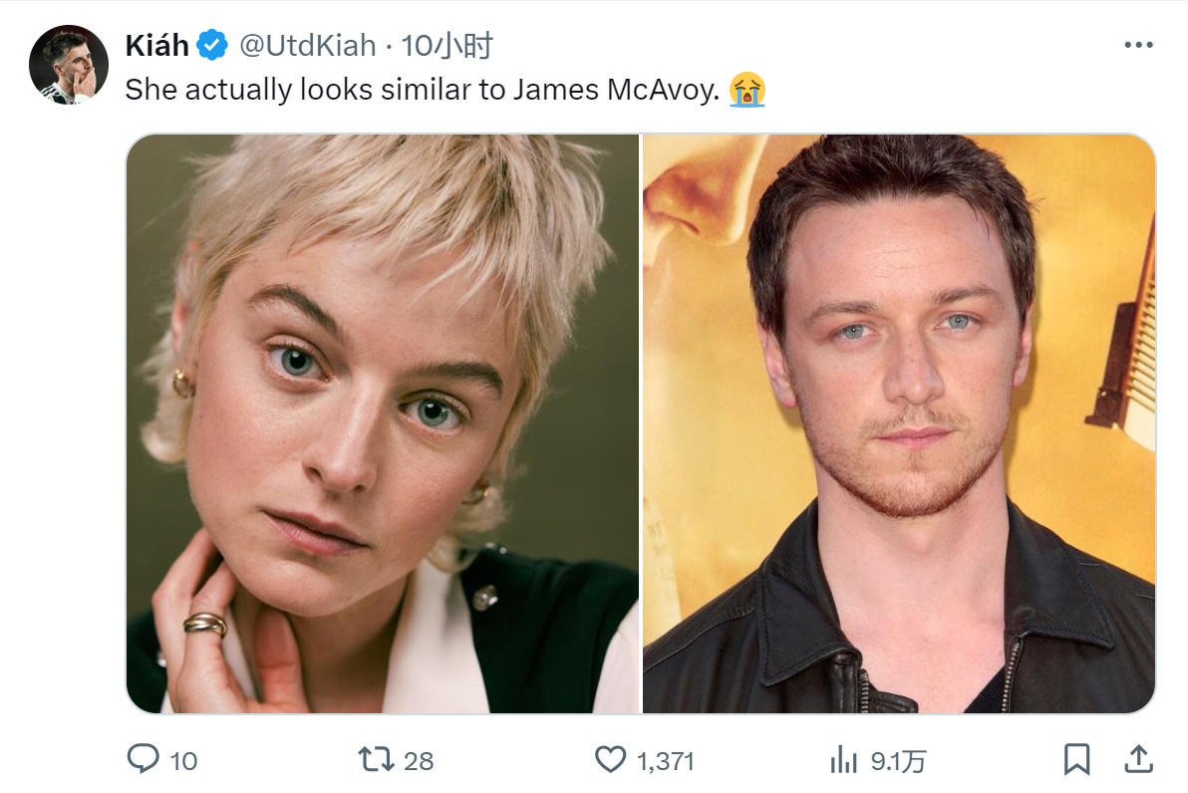This screenshot has height=793, width=1188.
Task: Share the tweet via upload arrow icon
Action: [1138, 759]
